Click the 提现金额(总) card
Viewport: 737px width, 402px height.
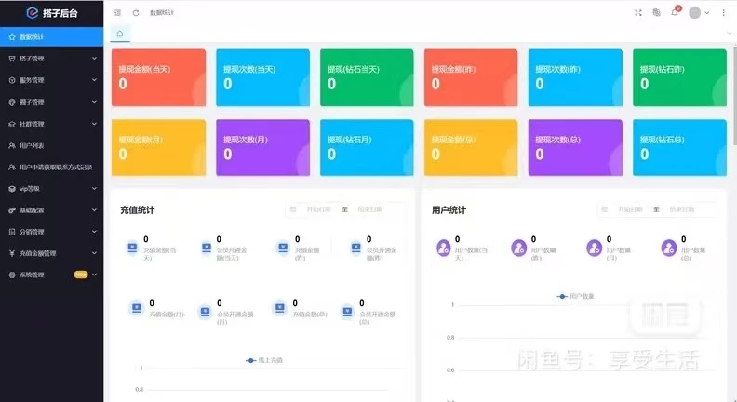tap(471, 148)
